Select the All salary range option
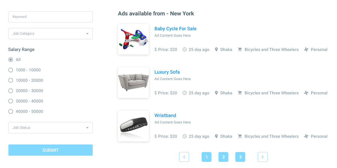The image size is (337, 168). click(x=11, y=60)
